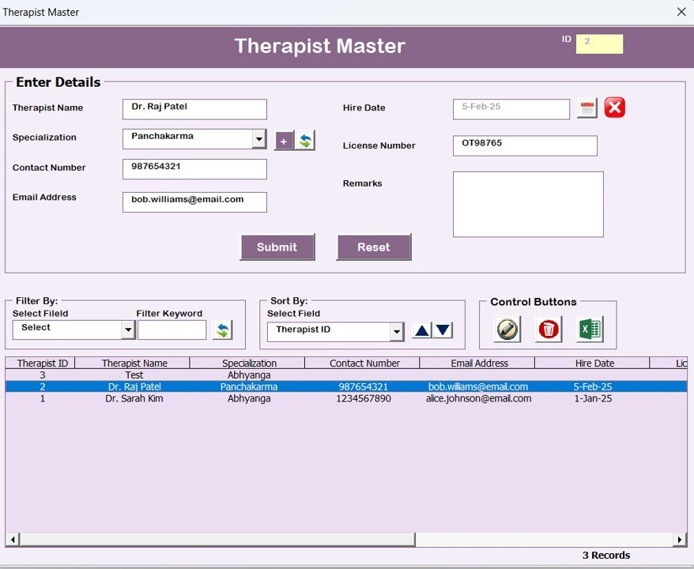Click the 1234567890 contact cell
The width and height of the screenshot is (694, 569).
click(x=364, y=398)
